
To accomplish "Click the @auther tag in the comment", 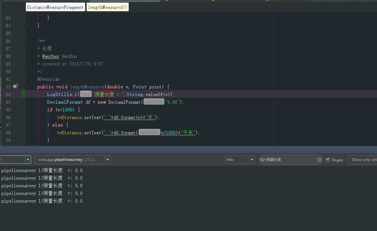I will point(51,56).
